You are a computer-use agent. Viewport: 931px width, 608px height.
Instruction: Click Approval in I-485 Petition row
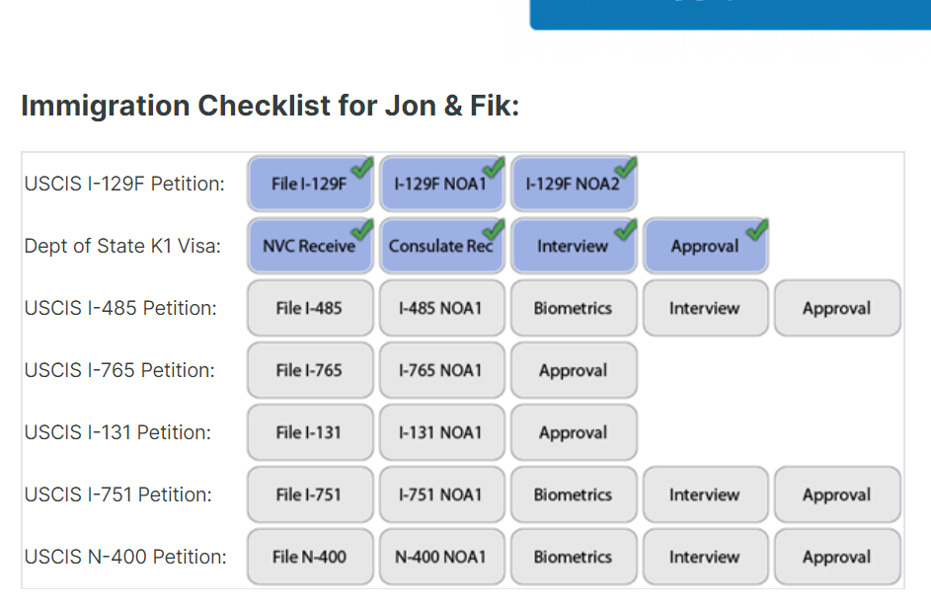pyautogui.click(x=837, y=308)
